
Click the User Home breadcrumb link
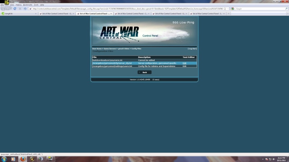97,49
